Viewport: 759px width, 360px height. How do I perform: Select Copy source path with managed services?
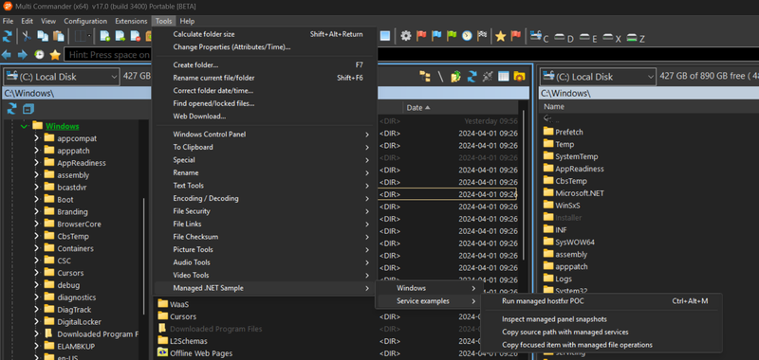[x=602, y=332]
